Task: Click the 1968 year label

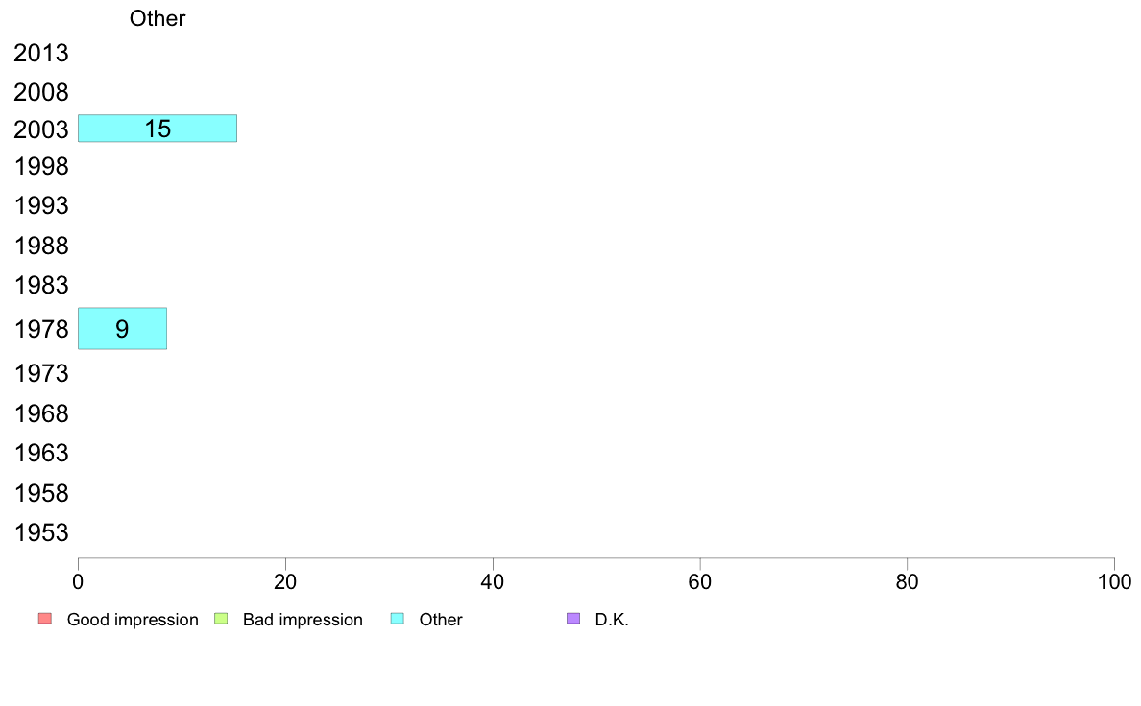Action: (x=40, y=413)
